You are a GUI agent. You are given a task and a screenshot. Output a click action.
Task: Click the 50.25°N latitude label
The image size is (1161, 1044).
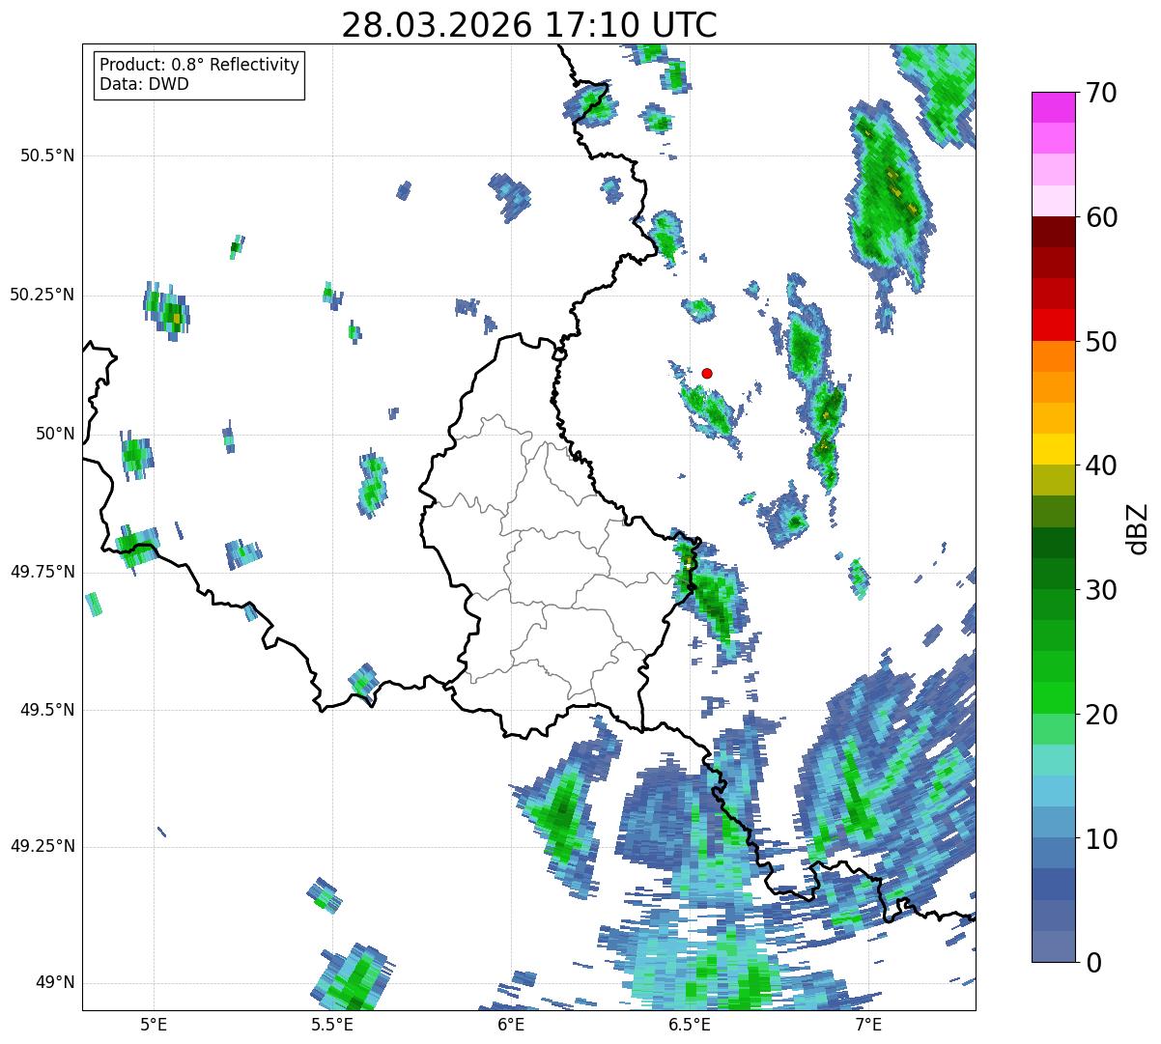pyautogui.click(x=42, y=295)
